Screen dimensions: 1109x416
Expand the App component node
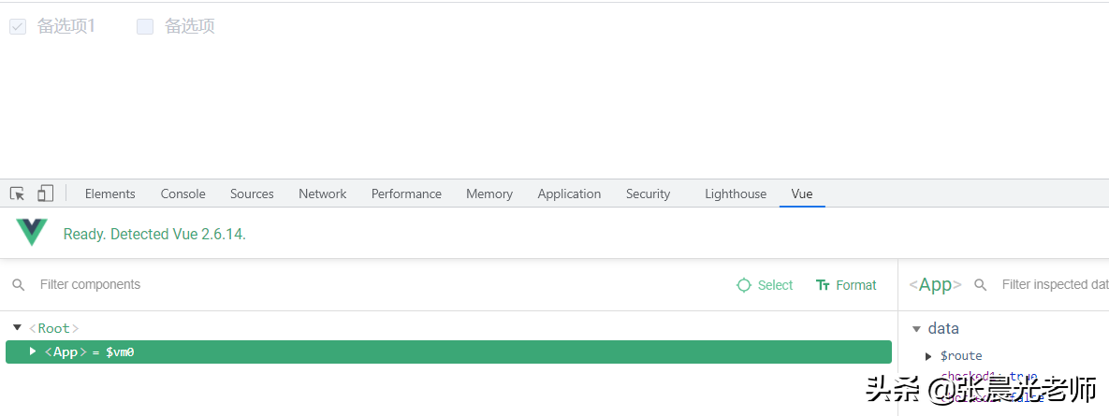(33, 351)
